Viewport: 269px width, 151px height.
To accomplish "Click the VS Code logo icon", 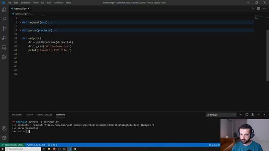I will tap(3, 3).
